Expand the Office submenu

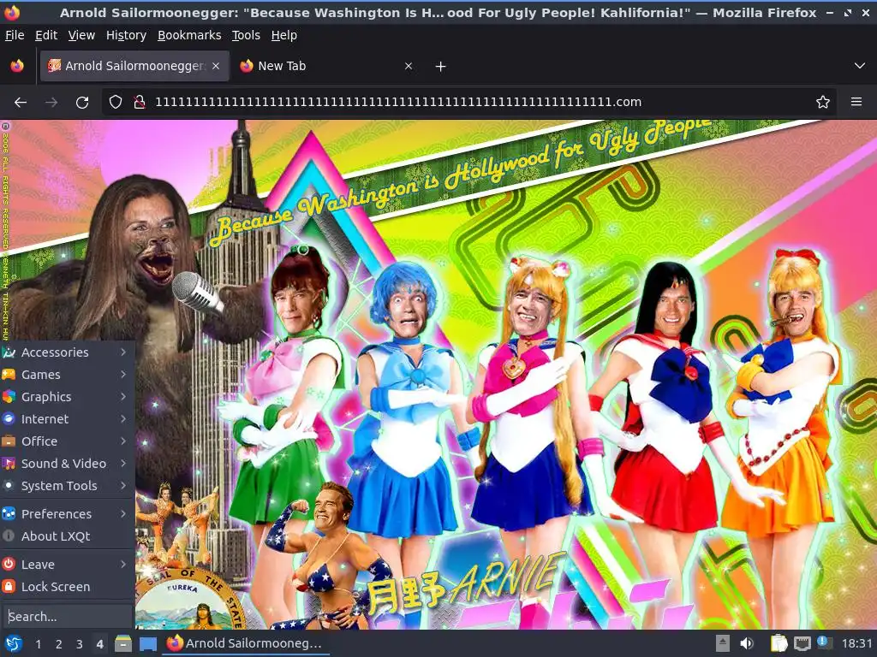[x=67, y=441]
